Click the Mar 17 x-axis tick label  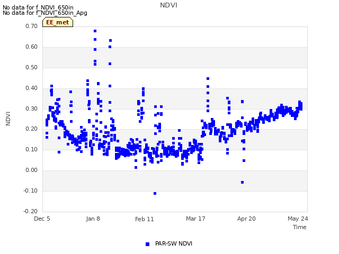tap(195, 219)
